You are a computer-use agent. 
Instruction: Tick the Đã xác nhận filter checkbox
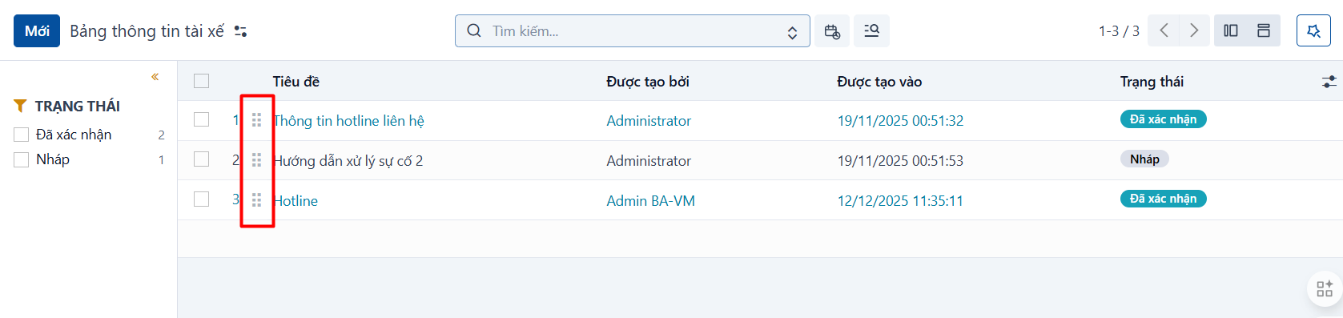tap(22, 135)
